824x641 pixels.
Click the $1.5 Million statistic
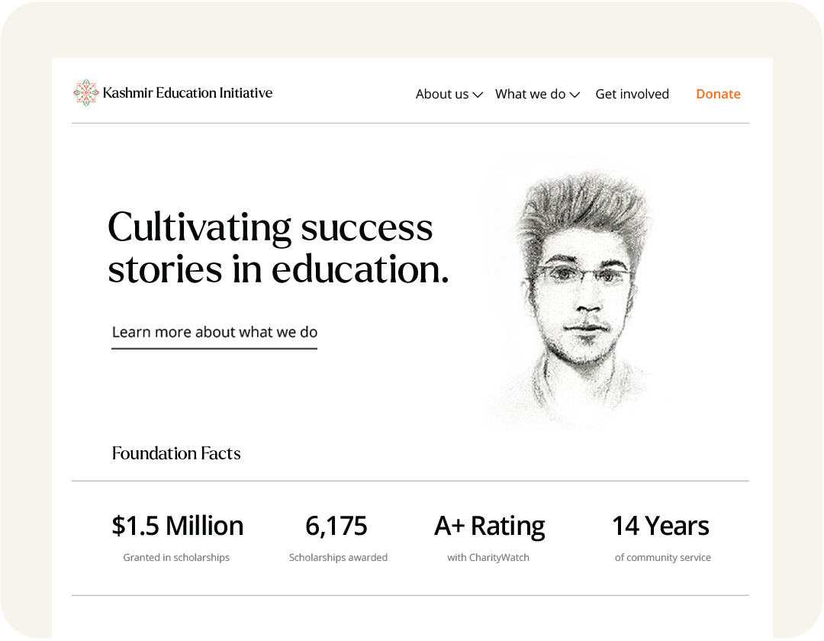[x=178, y=526]
